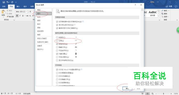Toggle the paragraph marks (M) checkbox

click(57, 44)
